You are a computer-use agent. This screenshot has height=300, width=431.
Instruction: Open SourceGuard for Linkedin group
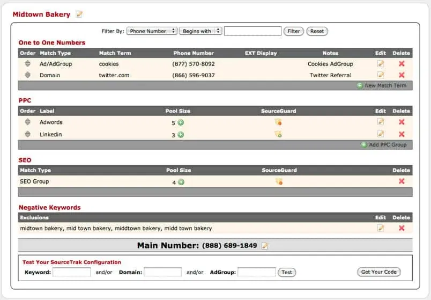tap(278, 134)
